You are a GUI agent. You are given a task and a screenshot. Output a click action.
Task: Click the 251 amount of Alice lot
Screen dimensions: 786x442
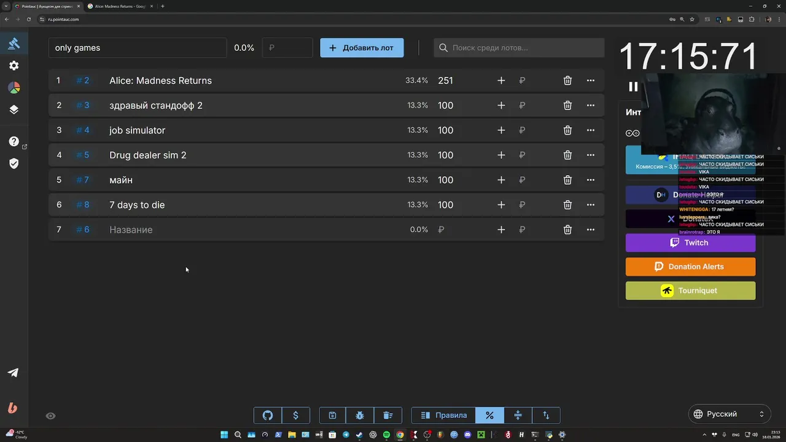click(446, 80)
